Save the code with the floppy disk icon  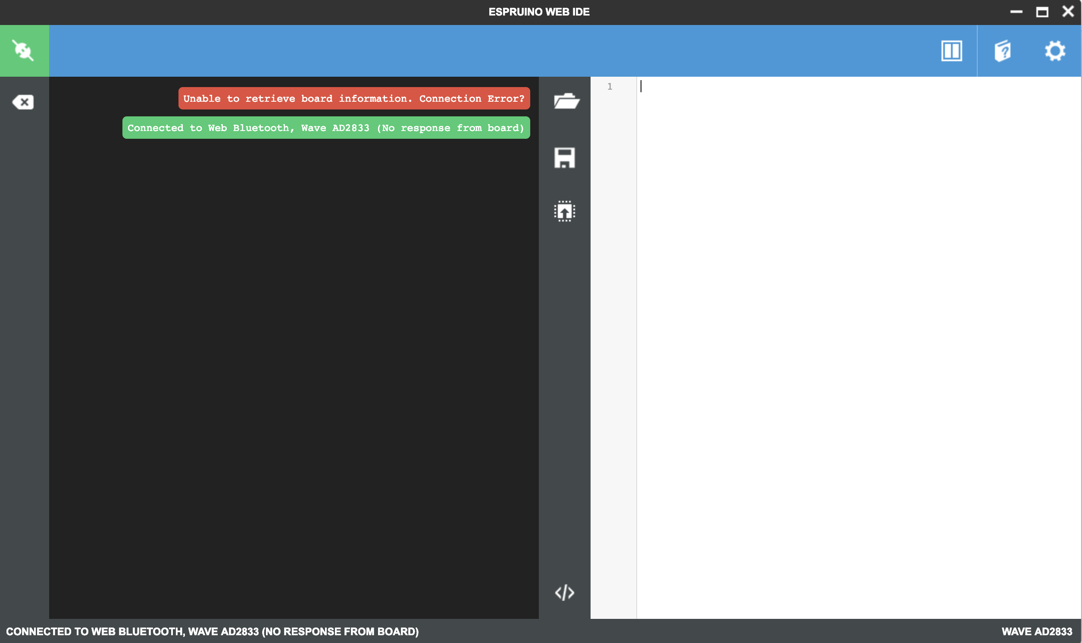pyautogui.click(x=564, y=158)
